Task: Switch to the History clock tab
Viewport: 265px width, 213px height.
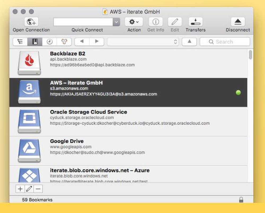Action: click(x=50, y=42)
